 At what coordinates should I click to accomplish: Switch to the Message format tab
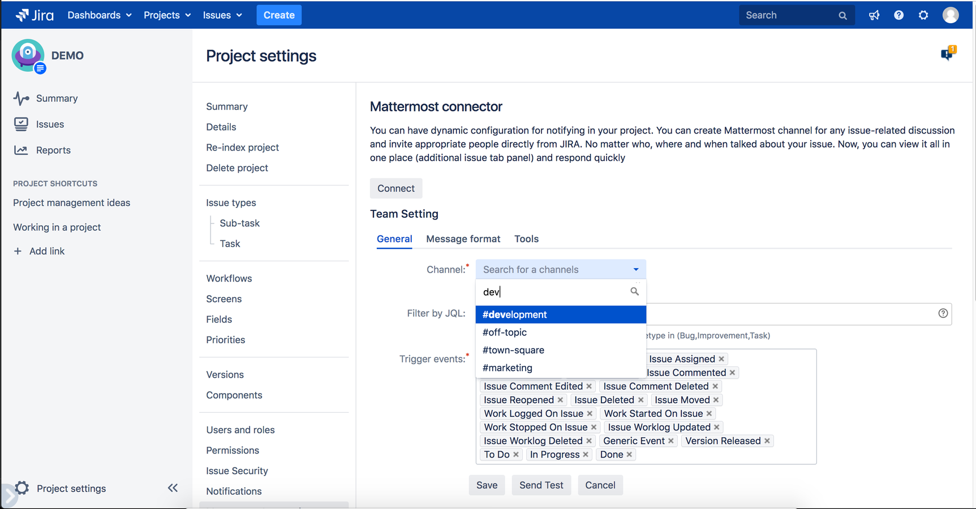[463, 239]
